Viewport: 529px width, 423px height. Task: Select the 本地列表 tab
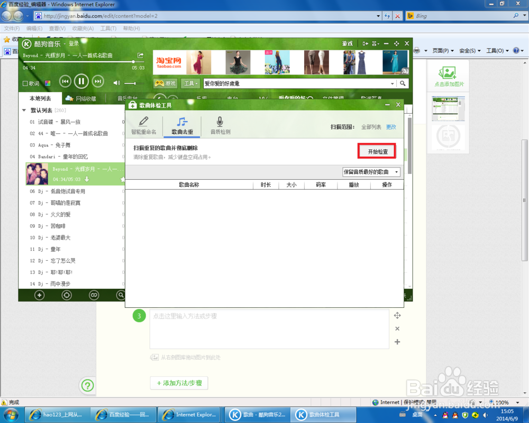[x=40, y=98]
